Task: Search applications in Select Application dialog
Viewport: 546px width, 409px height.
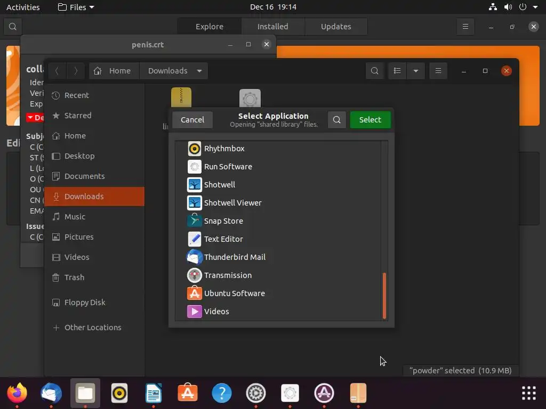Action: [x=337, y=120]
